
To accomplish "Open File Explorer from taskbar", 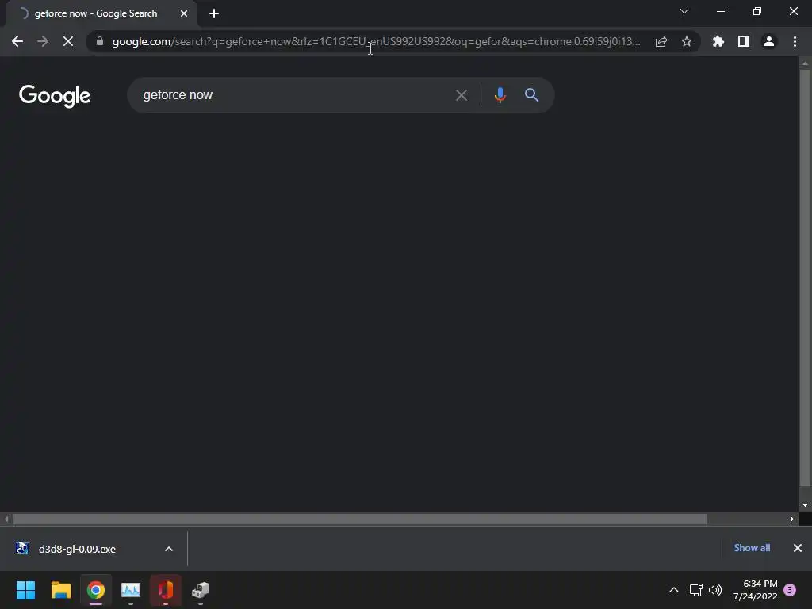I will point(60,590).
